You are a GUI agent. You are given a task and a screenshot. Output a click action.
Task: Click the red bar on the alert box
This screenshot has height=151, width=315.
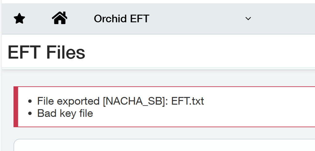pos(16,107)
